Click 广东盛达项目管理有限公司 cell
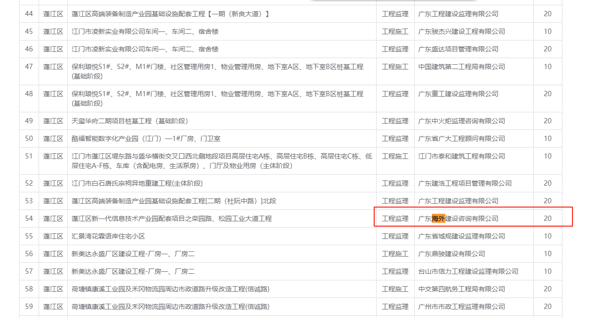 (458, 49)
